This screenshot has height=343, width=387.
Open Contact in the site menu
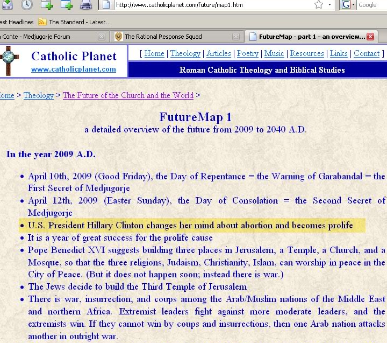pyautogui.click(x=367, y=53)
